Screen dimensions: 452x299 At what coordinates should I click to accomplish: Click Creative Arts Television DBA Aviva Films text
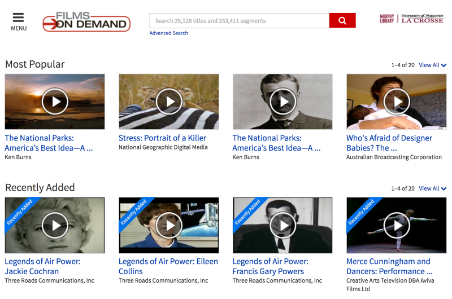click(390, 284)
